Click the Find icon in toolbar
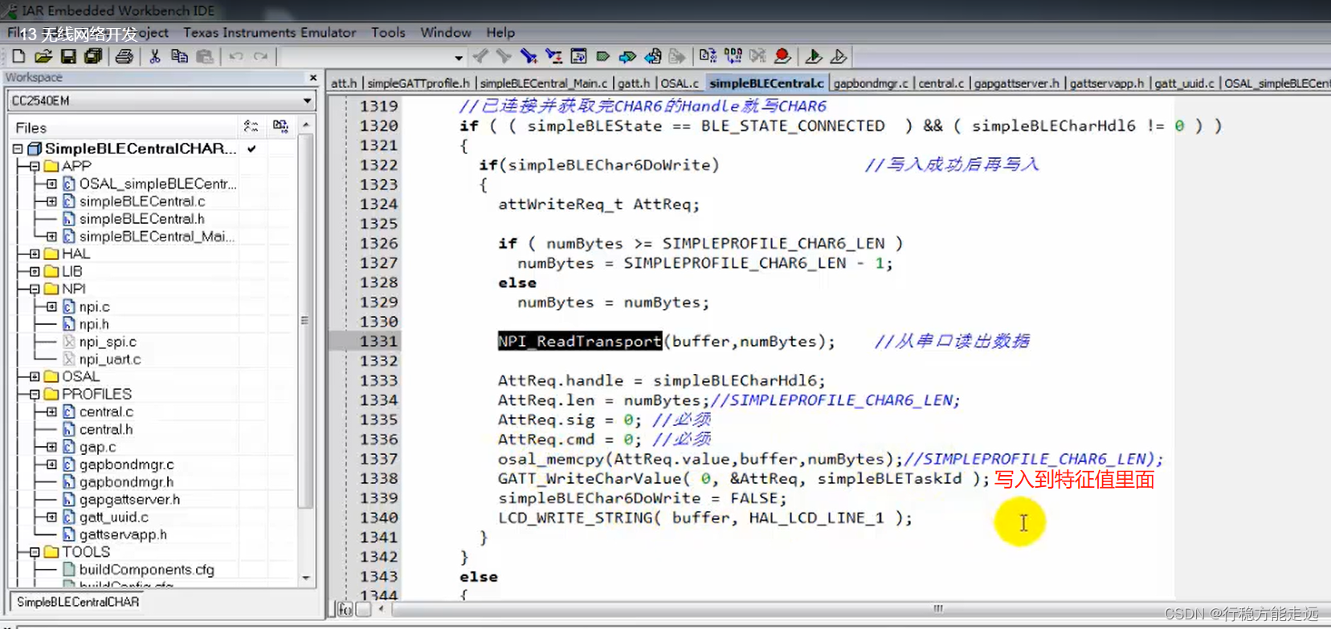Viewport: 1331px width, 629px height. (x=528, y=56)
